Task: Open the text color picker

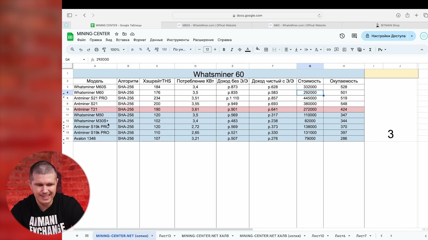Action: [248, 50]
